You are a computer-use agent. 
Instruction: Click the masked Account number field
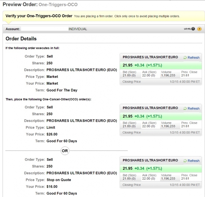(45, 29)
